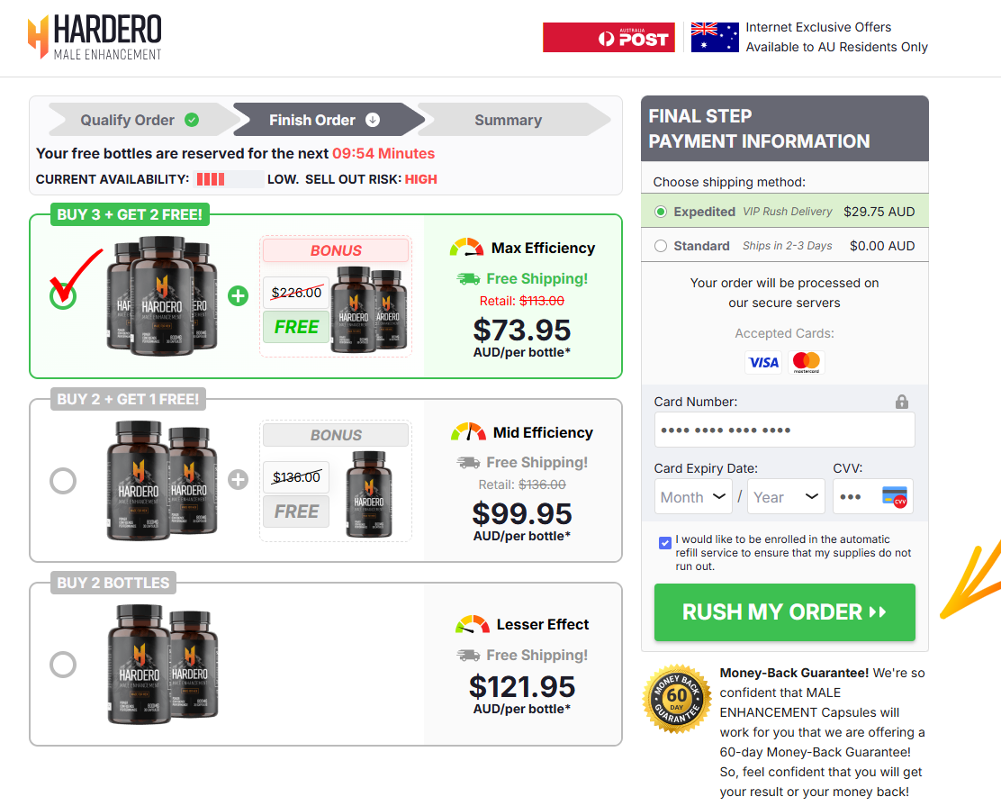Viewport: 1001px width, 806px height.
Task: Click the Australian flag icon
Action: tap(714, 37)
